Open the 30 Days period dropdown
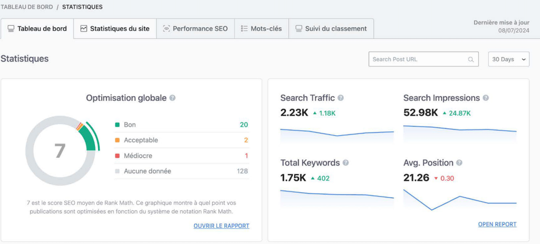Screen dimensions: 540x244 point(508,59)
